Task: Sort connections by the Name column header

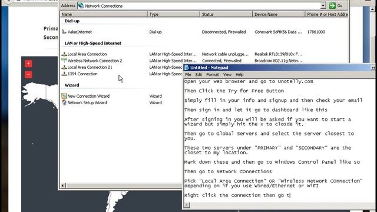Action: pyautogui.click(x=104, y=14)
